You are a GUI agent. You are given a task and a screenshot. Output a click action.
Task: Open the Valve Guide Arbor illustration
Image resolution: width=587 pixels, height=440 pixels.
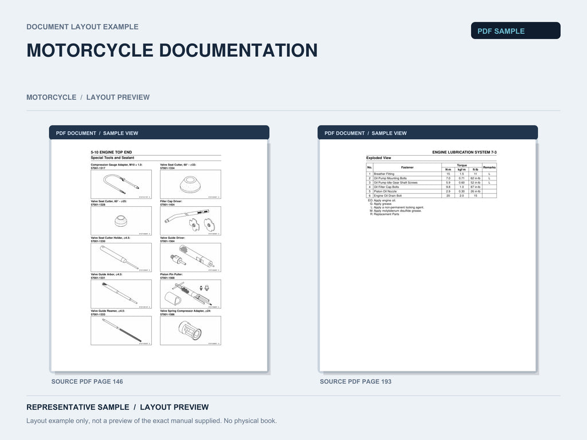tap(122, 294)
